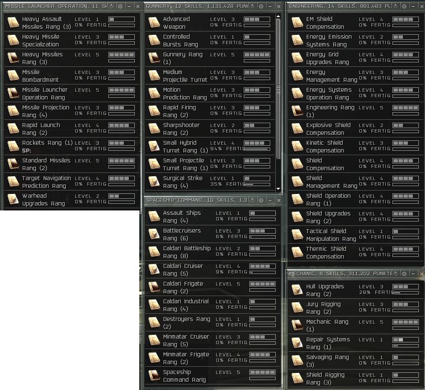This screenshot has height=390, width=425.
Task: Select the Tactical Shield Manipulation book icon
Action: 297,235
